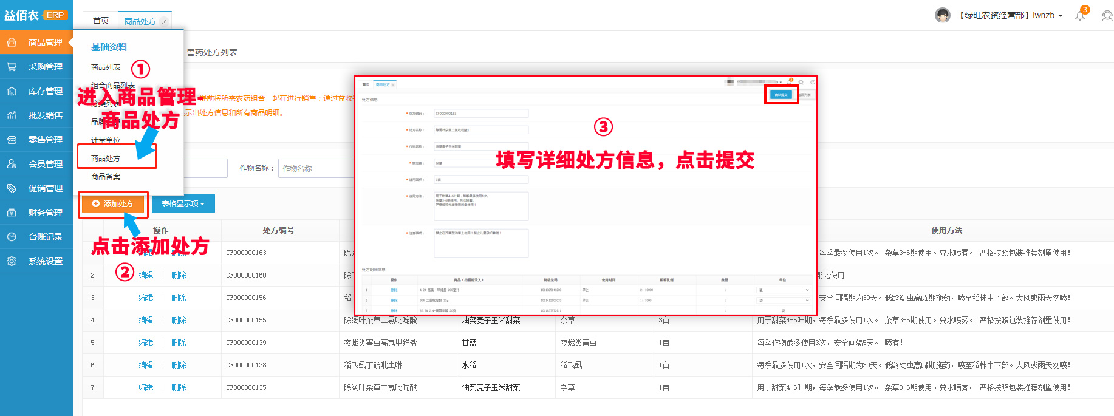Click the 采购管理 shopping cart icon
1114x416 pixels.
12,67
